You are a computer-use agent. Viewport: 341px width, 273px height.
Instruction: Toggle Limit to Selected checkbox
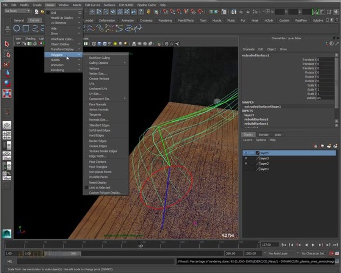point(86,187)
